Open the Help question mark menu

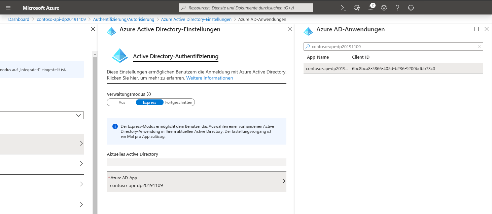tap(397, 7)
